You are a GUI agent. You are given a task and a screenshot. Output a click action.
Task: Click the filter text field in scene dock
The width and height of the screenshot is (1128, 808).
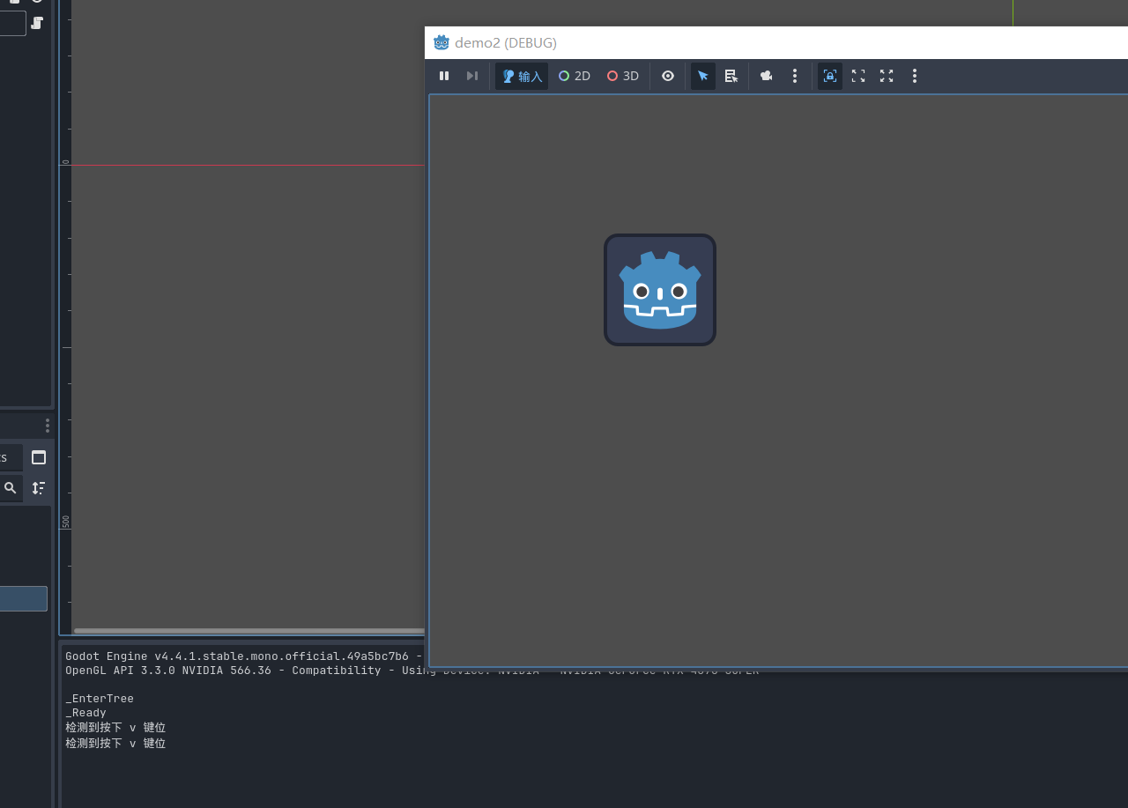point(12,23)
